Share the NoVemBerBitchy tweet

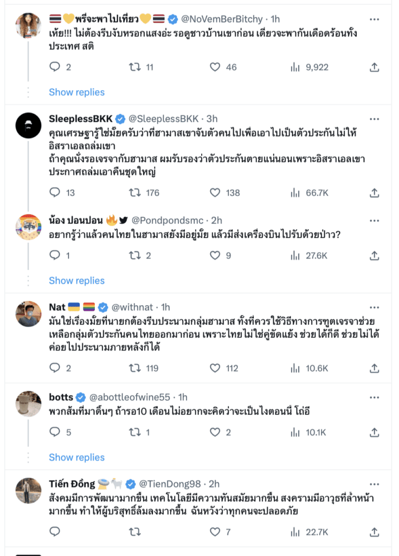pos(374,67)
